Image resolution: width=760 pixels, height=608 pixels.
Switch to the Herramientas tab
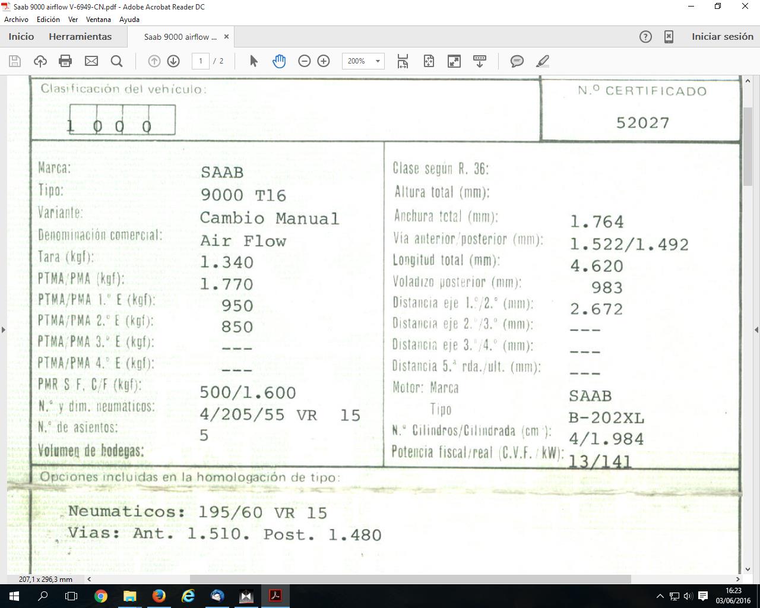coord(80,37)
